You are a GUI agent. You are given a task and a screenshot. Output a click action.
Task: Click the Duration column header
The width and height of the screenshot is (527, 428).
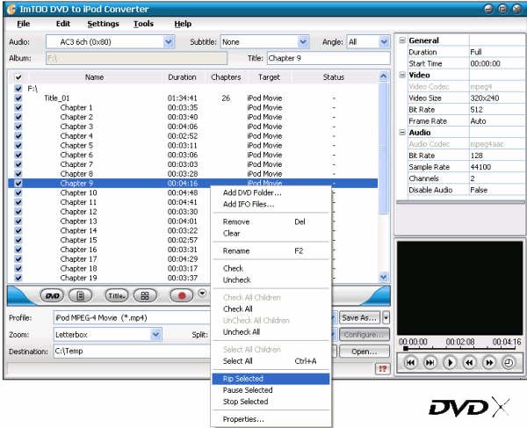tap(182, 77)
